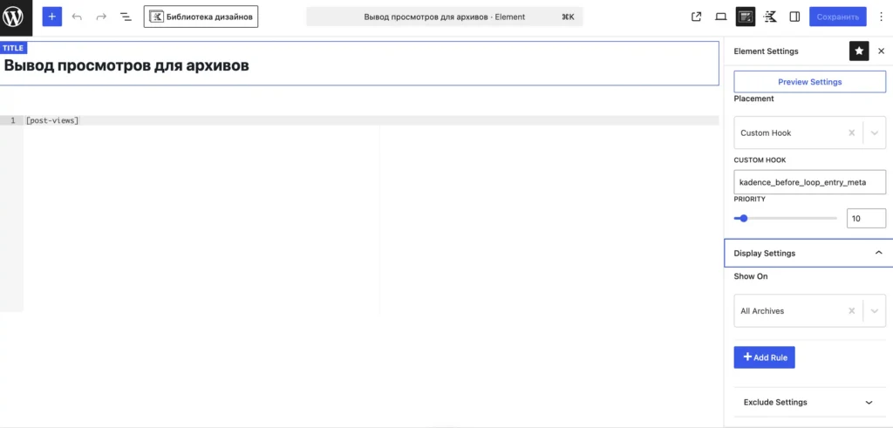
Task: Click the Add Rule button
Action: (x=764, y=357)
